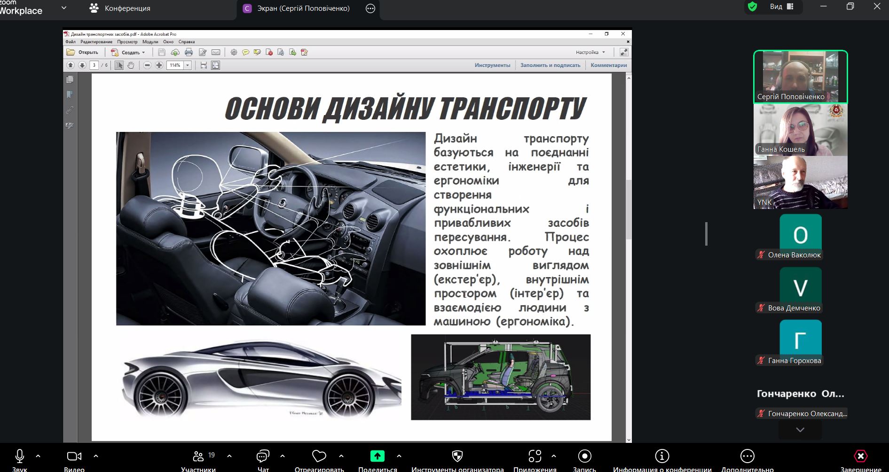The width and height of the screenshot is (889, 472).
Task: Click the email envelope icon
Action: [216, 52]
